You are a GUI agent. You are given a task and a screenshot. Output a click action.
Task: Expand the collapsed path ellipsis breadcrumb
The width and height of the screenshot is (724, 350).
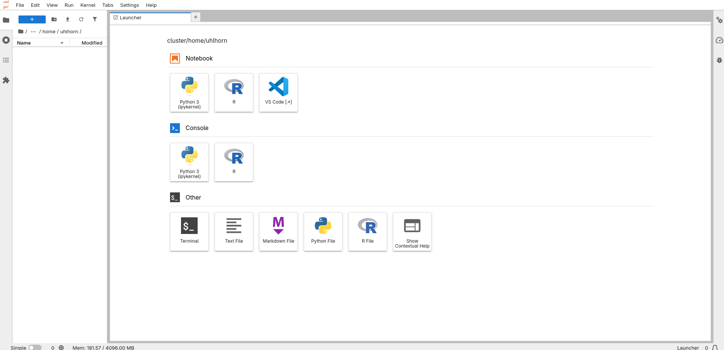[x=33, y=32]
